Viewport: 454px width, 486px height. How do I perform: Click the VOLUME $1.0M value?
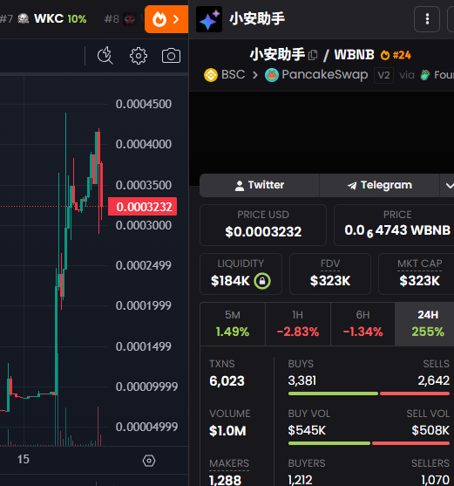[x=227, y=431]
